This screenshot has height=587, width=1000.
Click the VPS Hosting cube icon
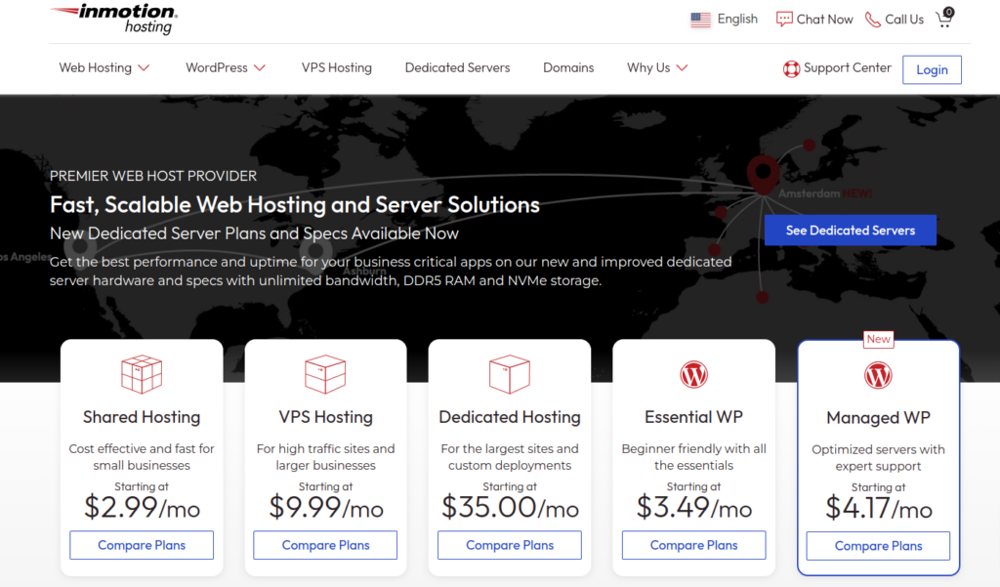pyautogui.click(x=325, y=374)
